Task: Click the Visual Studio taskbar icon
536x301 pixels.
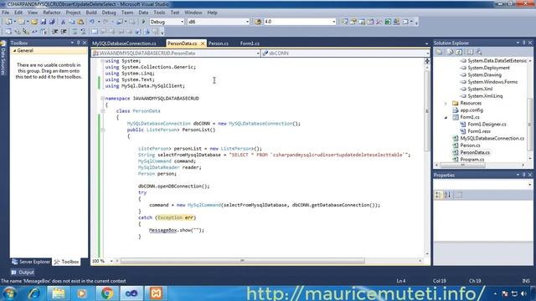Action: tap(131, 293)
